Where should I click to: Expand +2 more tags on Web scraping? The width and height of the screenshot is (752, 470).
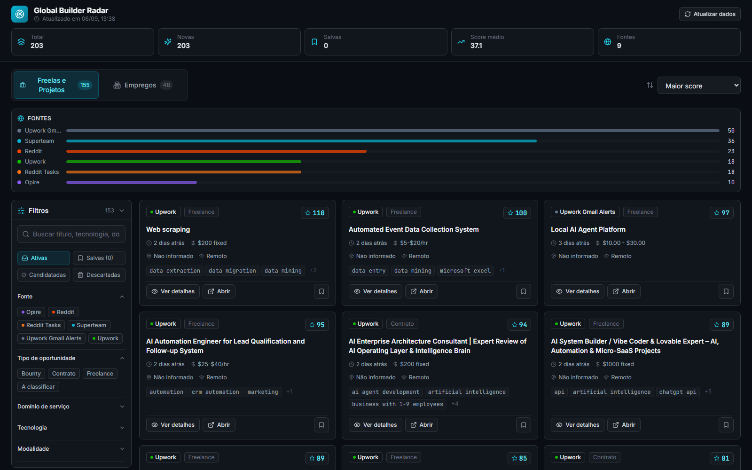(x=313, y=270)
